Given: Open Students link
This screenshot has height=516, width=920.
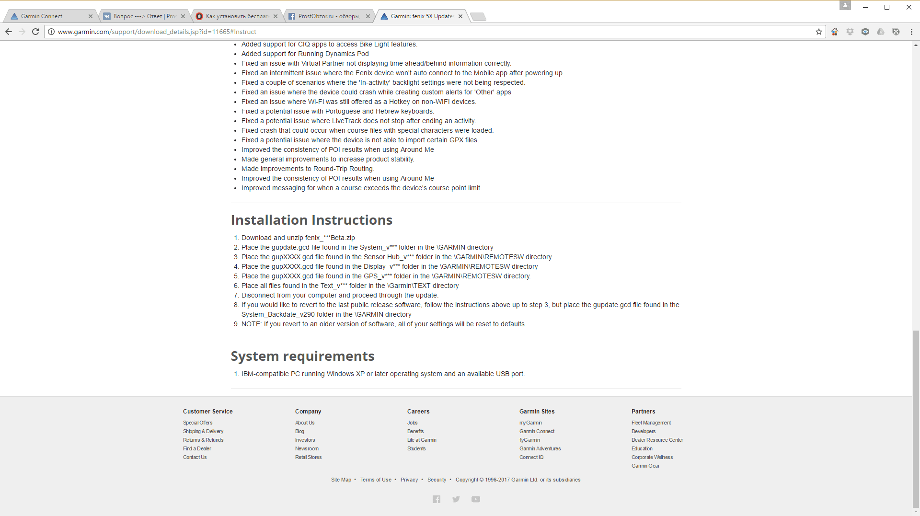Looking at the screenshot, I should [x=416, y=448].
